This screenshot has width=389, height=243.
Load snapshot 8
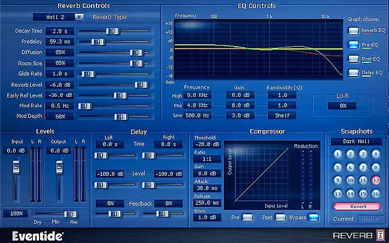pos(376,168)
